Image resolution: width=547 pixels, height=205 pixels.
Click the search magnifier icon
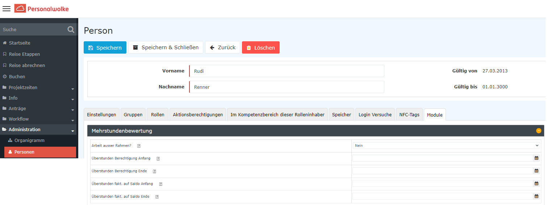click(x=71, y=30)
